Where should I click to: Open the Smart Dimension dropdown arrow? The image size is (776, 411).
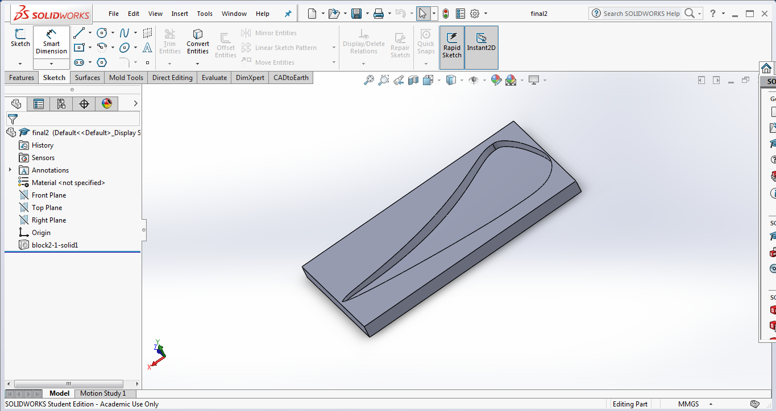(51, 64)
